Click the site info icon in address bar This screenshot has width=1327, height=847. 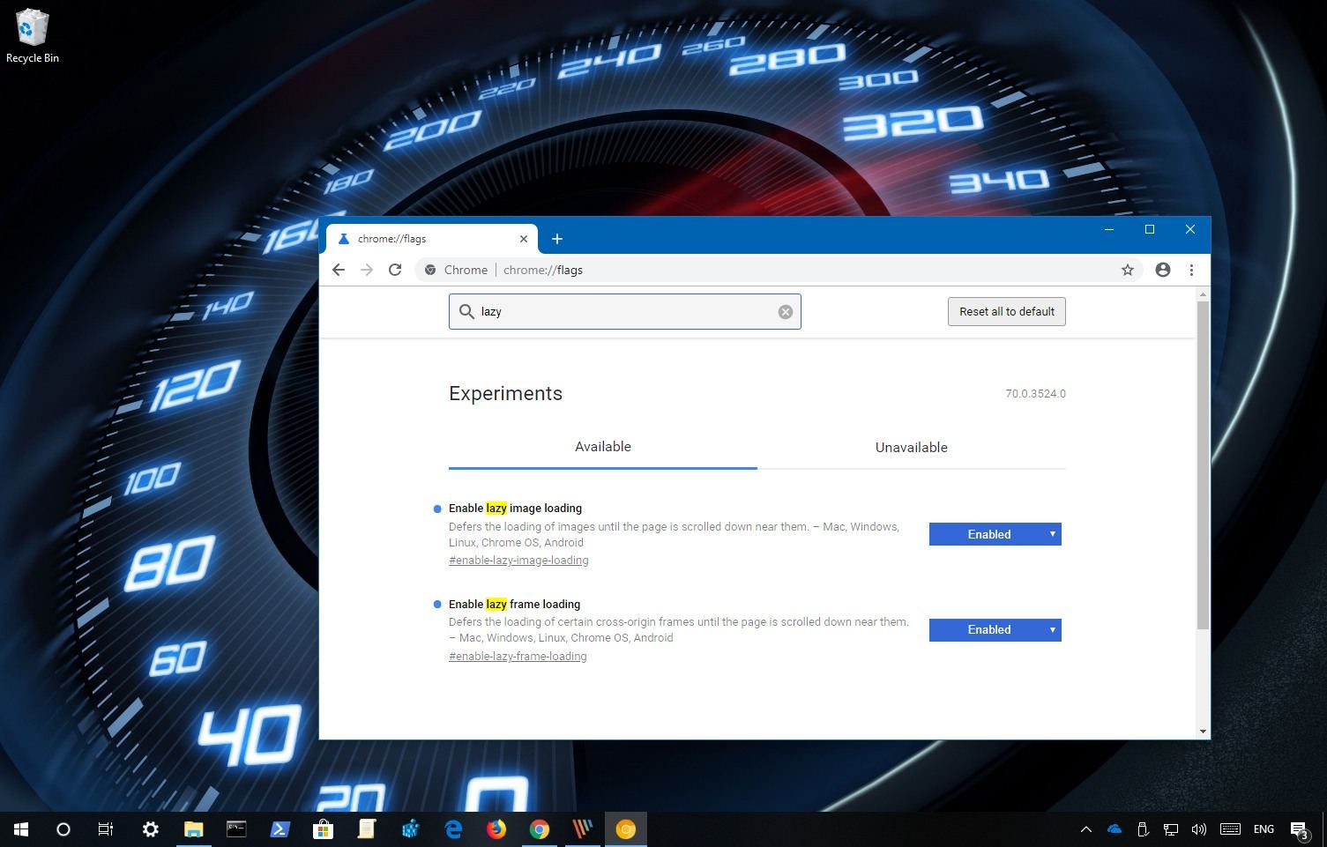(430, 270)
